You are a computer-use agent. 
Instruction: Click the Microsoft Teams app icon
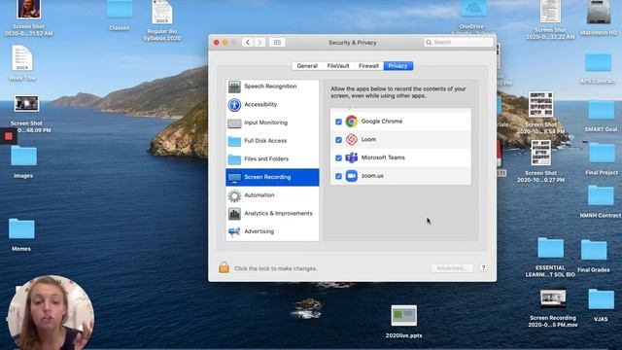[352, 157]
